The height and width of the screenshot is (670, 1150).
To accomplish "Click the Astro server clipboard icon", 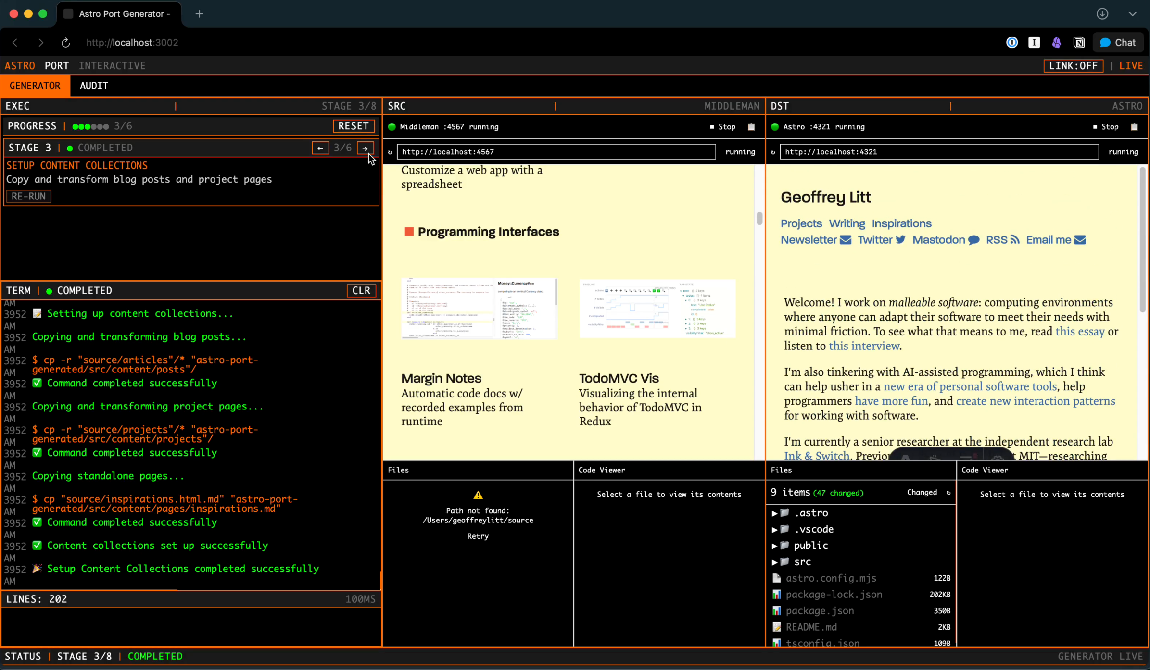I will tap(1134, 127).
